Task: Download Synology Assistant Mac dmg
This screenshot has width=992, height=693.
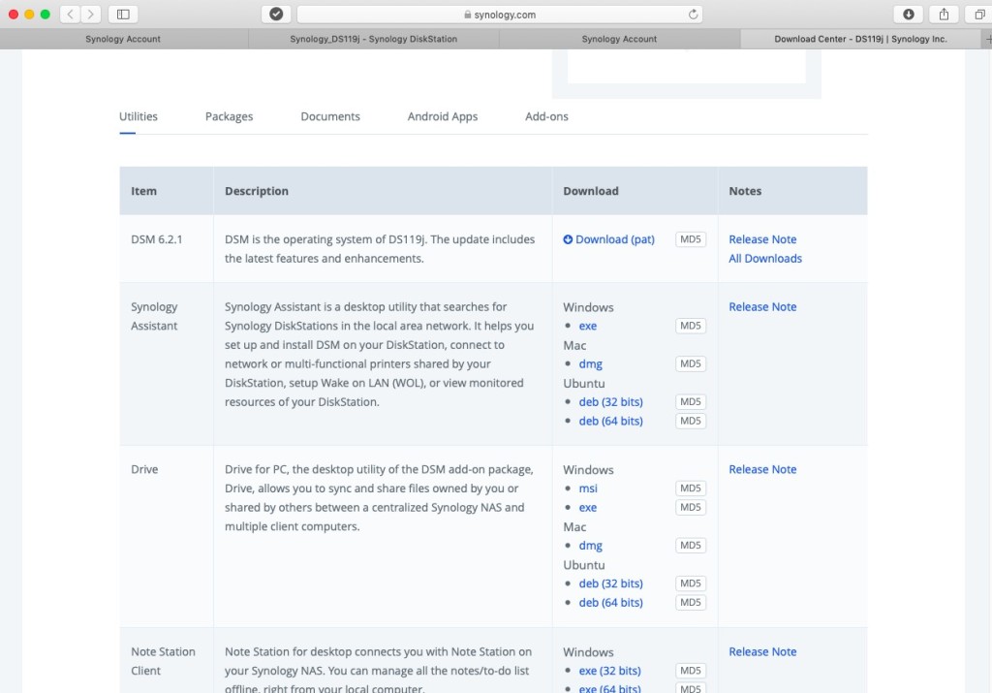Action: click(590, 363)
